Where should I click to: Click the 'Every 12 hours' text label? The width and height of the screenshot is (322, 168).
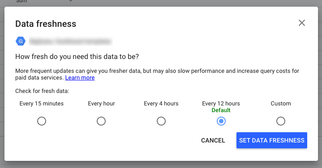pos(221,104)
